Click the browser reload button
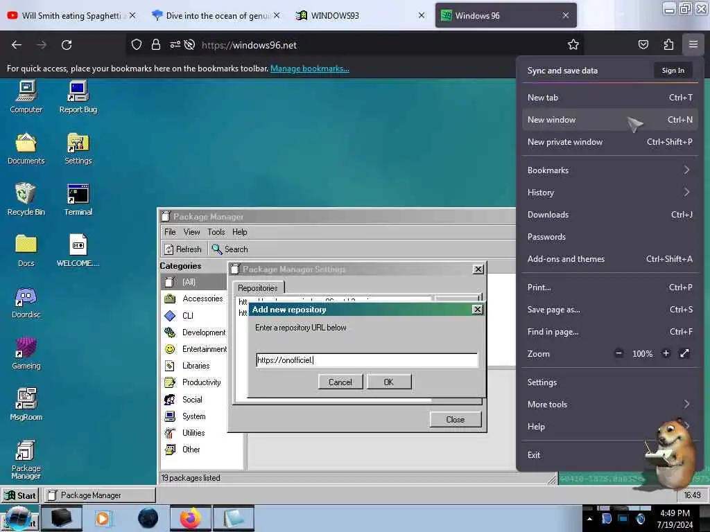Viewport: 710px width, 532px height. pos(67,45)
